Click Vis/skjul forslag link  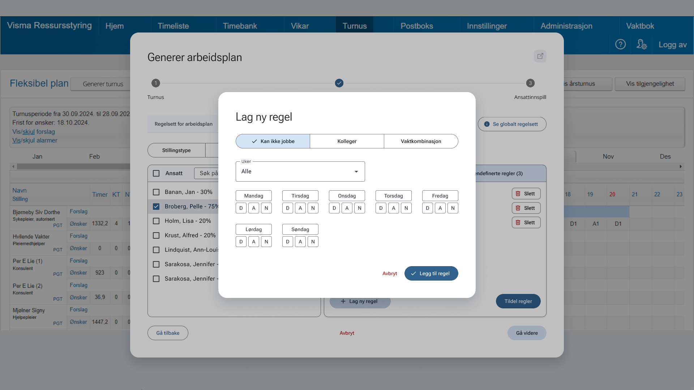[34, 132]
